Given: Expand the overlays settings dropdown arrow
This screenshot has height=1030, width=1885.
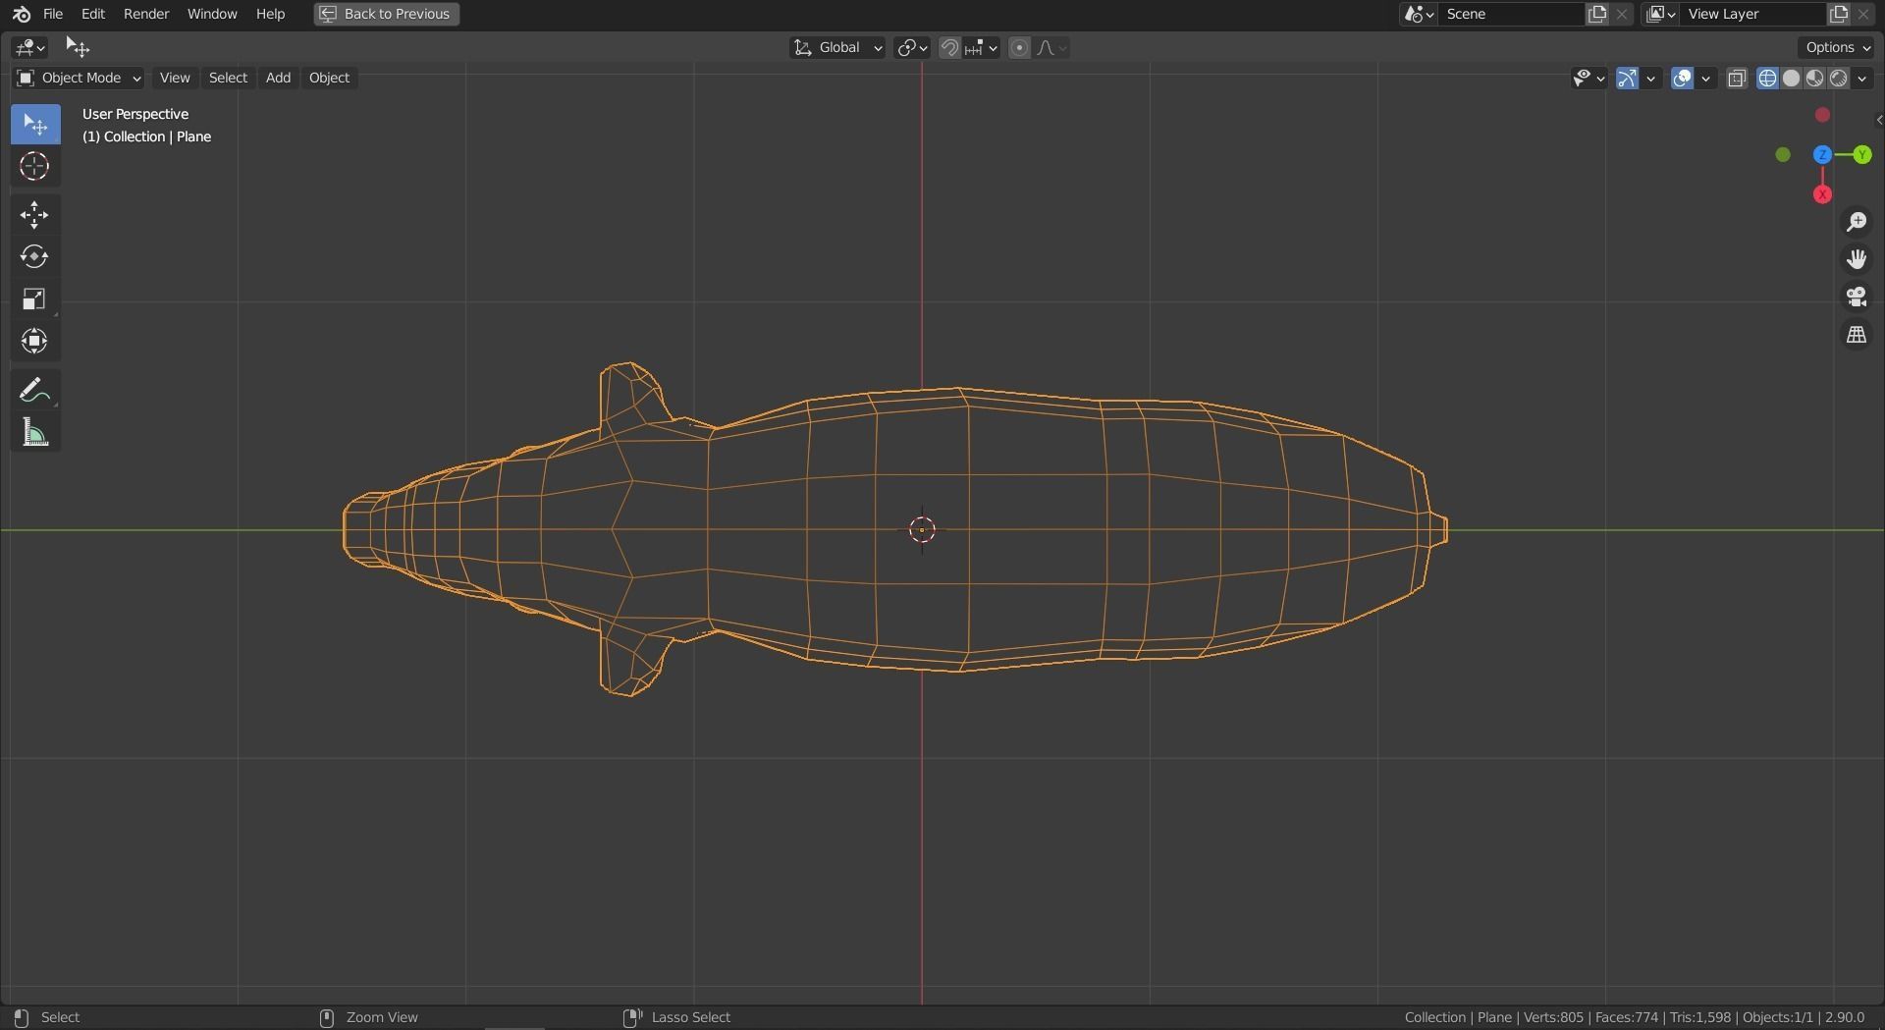Looking at the screenshot, I should click(x=1706, y=79).
